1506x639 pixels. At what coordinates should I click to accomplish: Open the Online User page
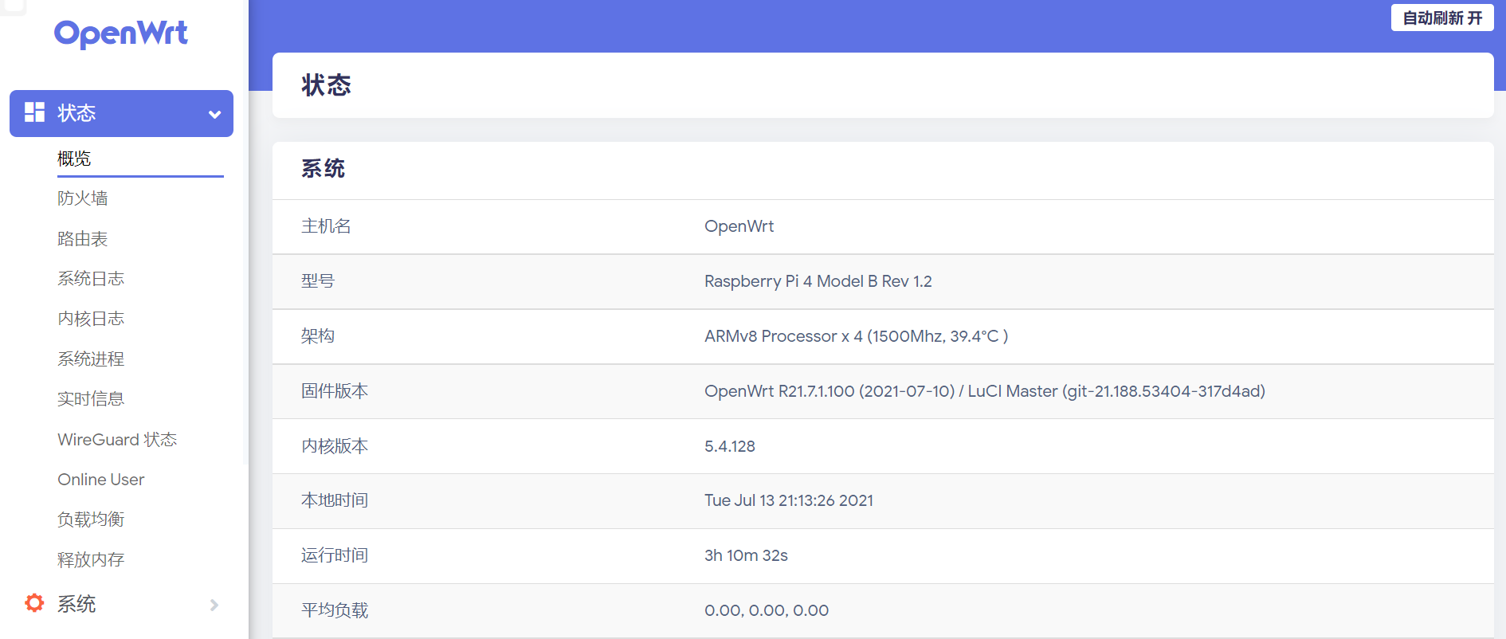pos(101,480)
